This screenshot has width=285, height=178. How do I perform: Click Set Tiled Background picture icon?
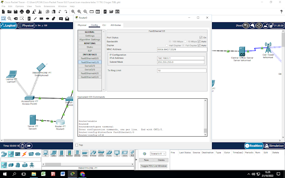[x=265, y=26]
